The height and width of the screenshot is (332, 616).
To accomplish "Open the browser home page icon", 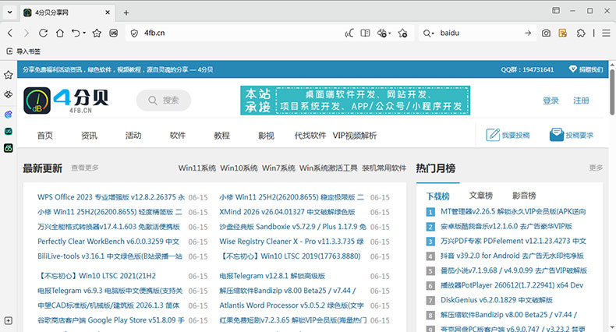I will point(60,34).
